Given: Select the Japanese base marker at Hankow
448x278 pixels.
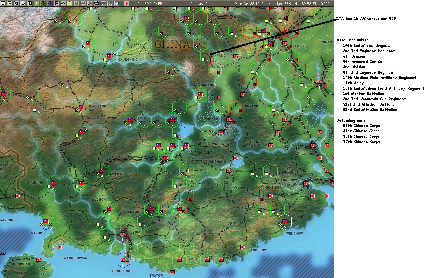Looking at the screenshot, I should [228, 119].
